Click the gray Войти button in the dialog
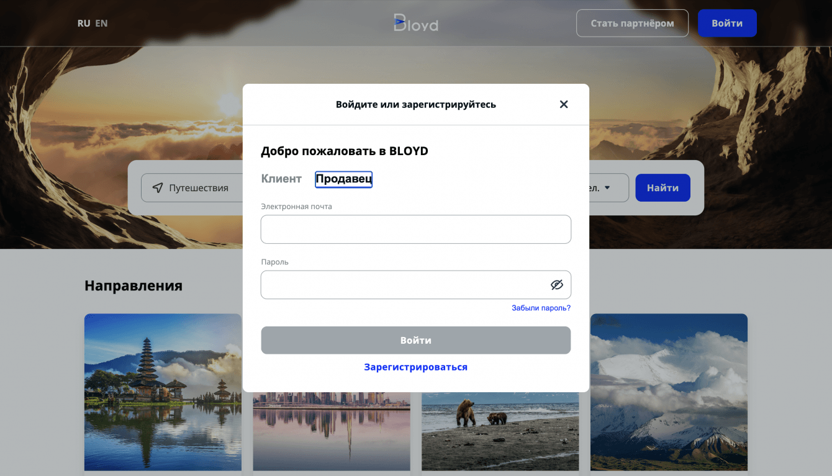The width and height of the screenshot is (832, 476). click(x=416, y=340)
